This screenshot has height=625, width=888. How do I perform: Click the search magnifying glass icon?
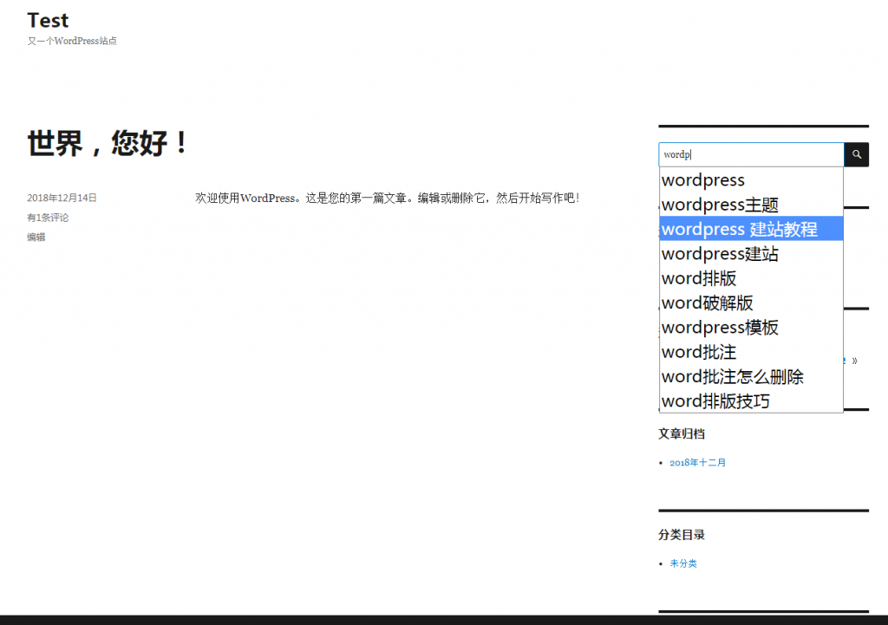pyautogui.click(x=856, y=154)
